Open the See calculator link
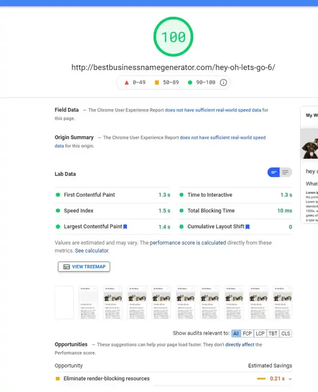This screenshot has height=392, width=318. coord(92,250)
